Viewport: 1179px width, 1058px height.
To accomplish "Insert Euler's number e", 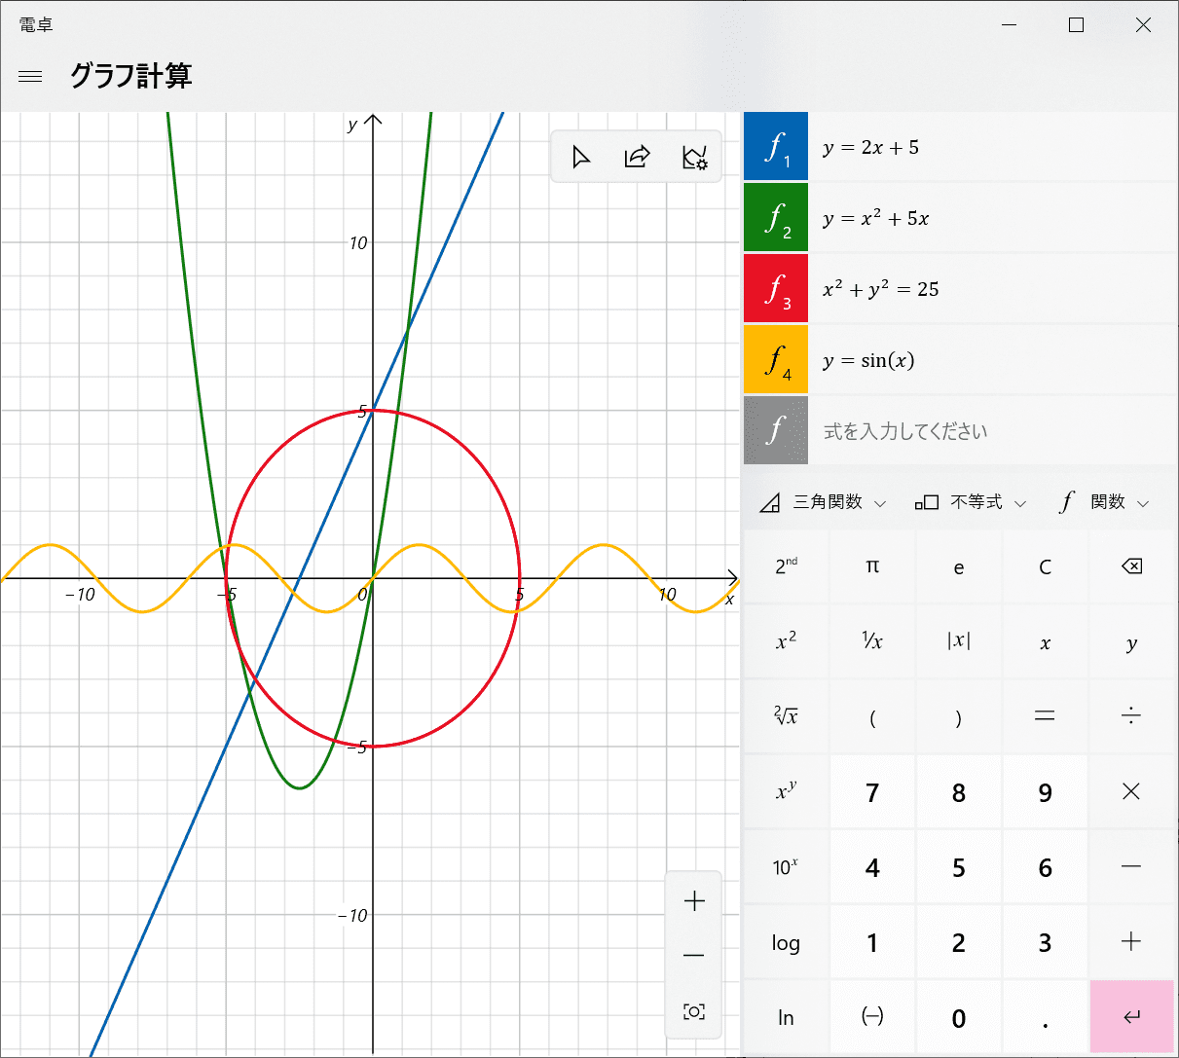I will coord(959,566).
